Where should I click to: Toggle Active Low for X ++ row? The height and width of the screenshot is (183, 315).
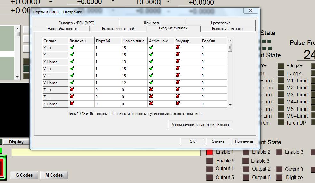(x=151, y=47)
